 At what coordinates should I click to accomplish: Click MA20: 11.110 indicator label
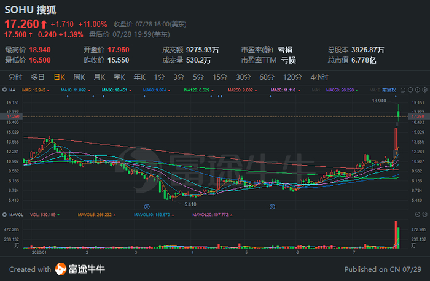point(283,90)
